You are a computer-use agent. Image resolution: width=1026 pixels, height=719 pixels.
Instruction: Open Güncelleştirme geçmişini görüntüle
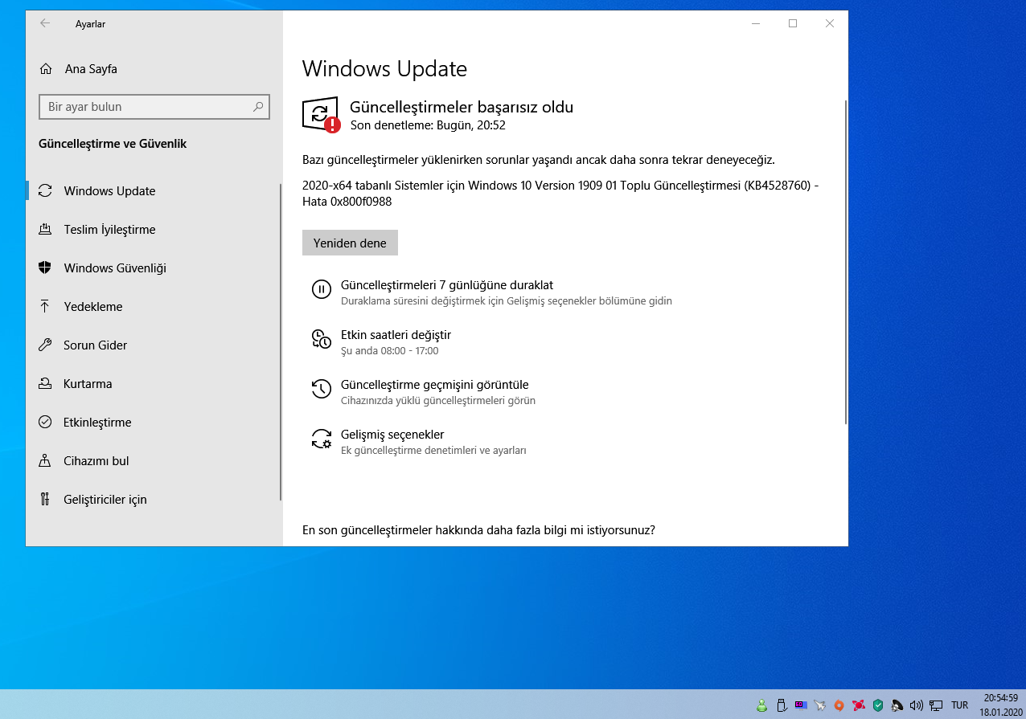(435, 385)
